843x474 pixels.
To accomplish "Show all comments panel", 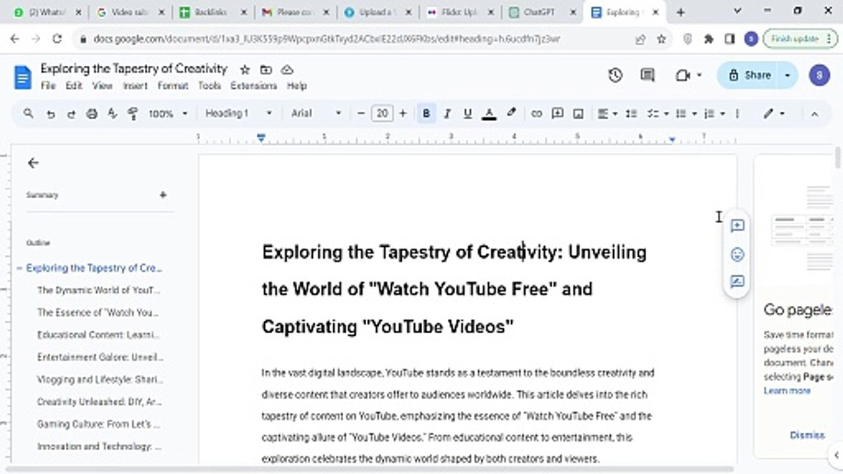I will click(x=647, y=75).
